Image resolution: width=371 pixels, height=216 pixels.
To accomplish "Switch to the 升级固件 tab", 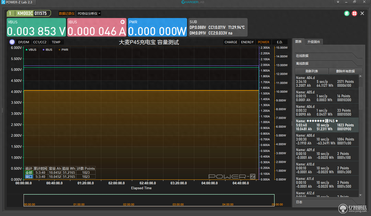I will (x=313, y=42).
